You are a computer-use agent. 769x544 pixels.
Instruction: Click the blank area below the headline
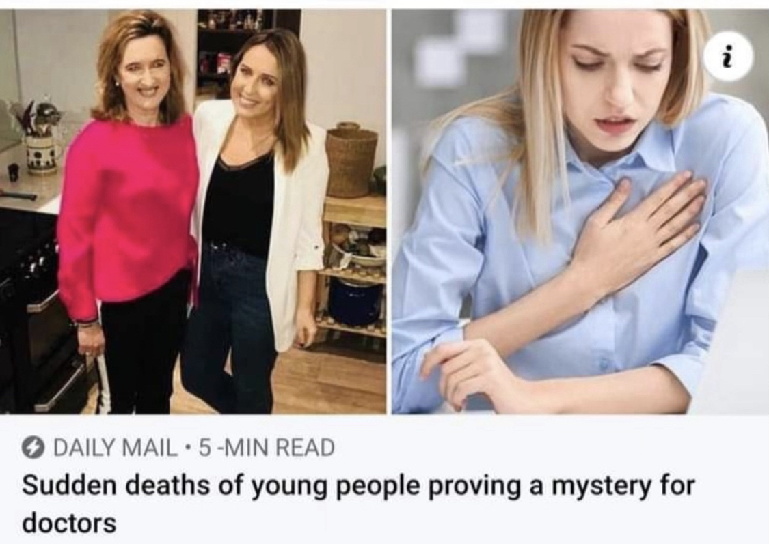pos(384,540)
